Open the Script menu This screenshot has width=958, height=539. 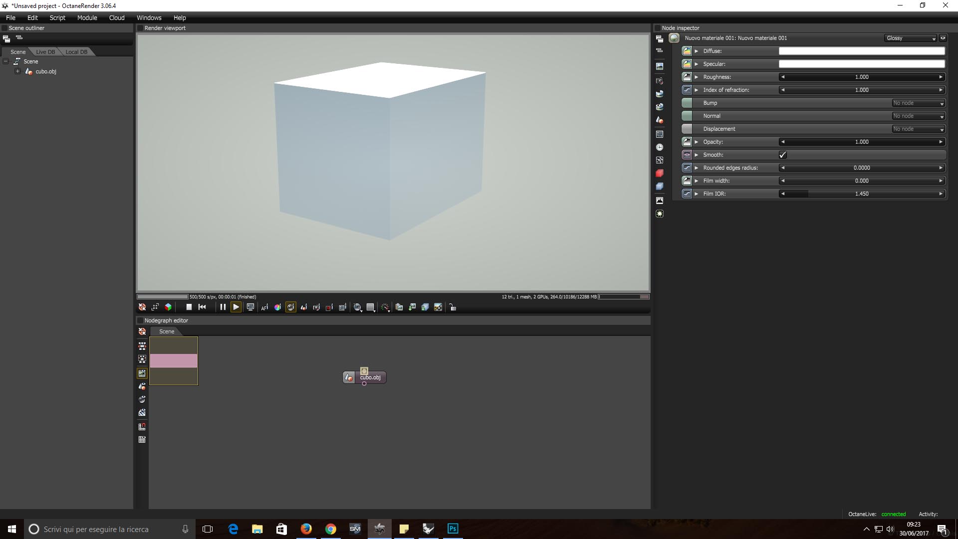tap(57, 17)
